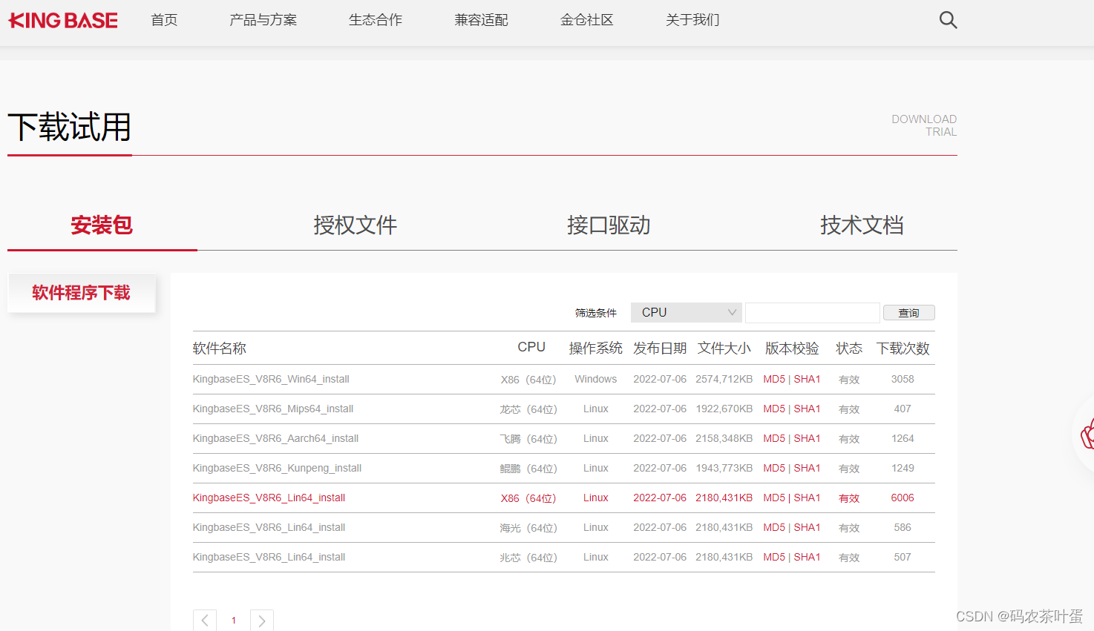
Task: Click SHA1 for Aarch64 install row
Action: click(x=808, y=438)
